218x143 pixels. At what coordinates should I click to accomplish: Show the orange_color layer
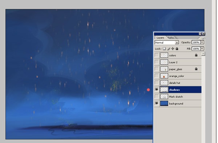(x=157, y=76)
